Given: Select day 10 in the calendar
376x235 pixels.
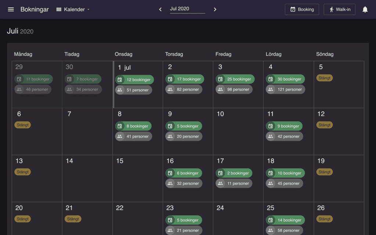Looking at the screenshot, I should pos(220,114).
